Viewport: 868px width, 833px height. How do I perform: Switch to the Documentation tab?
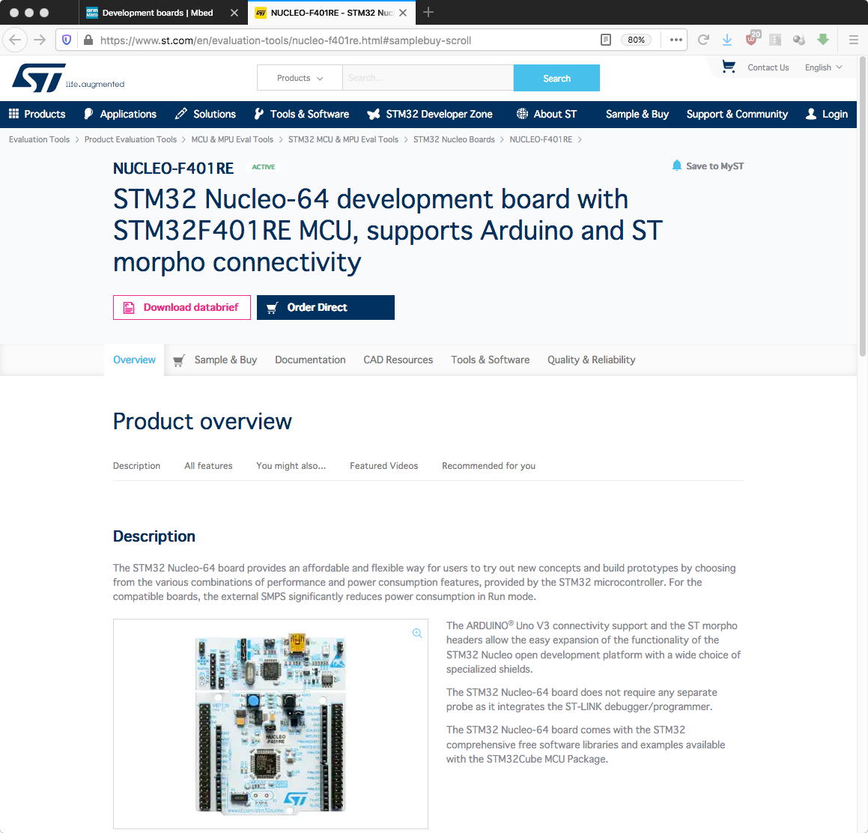310,360
